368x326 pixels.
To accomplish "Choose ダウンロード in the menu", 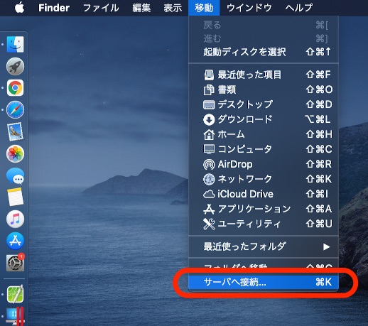I will (264, 119).
